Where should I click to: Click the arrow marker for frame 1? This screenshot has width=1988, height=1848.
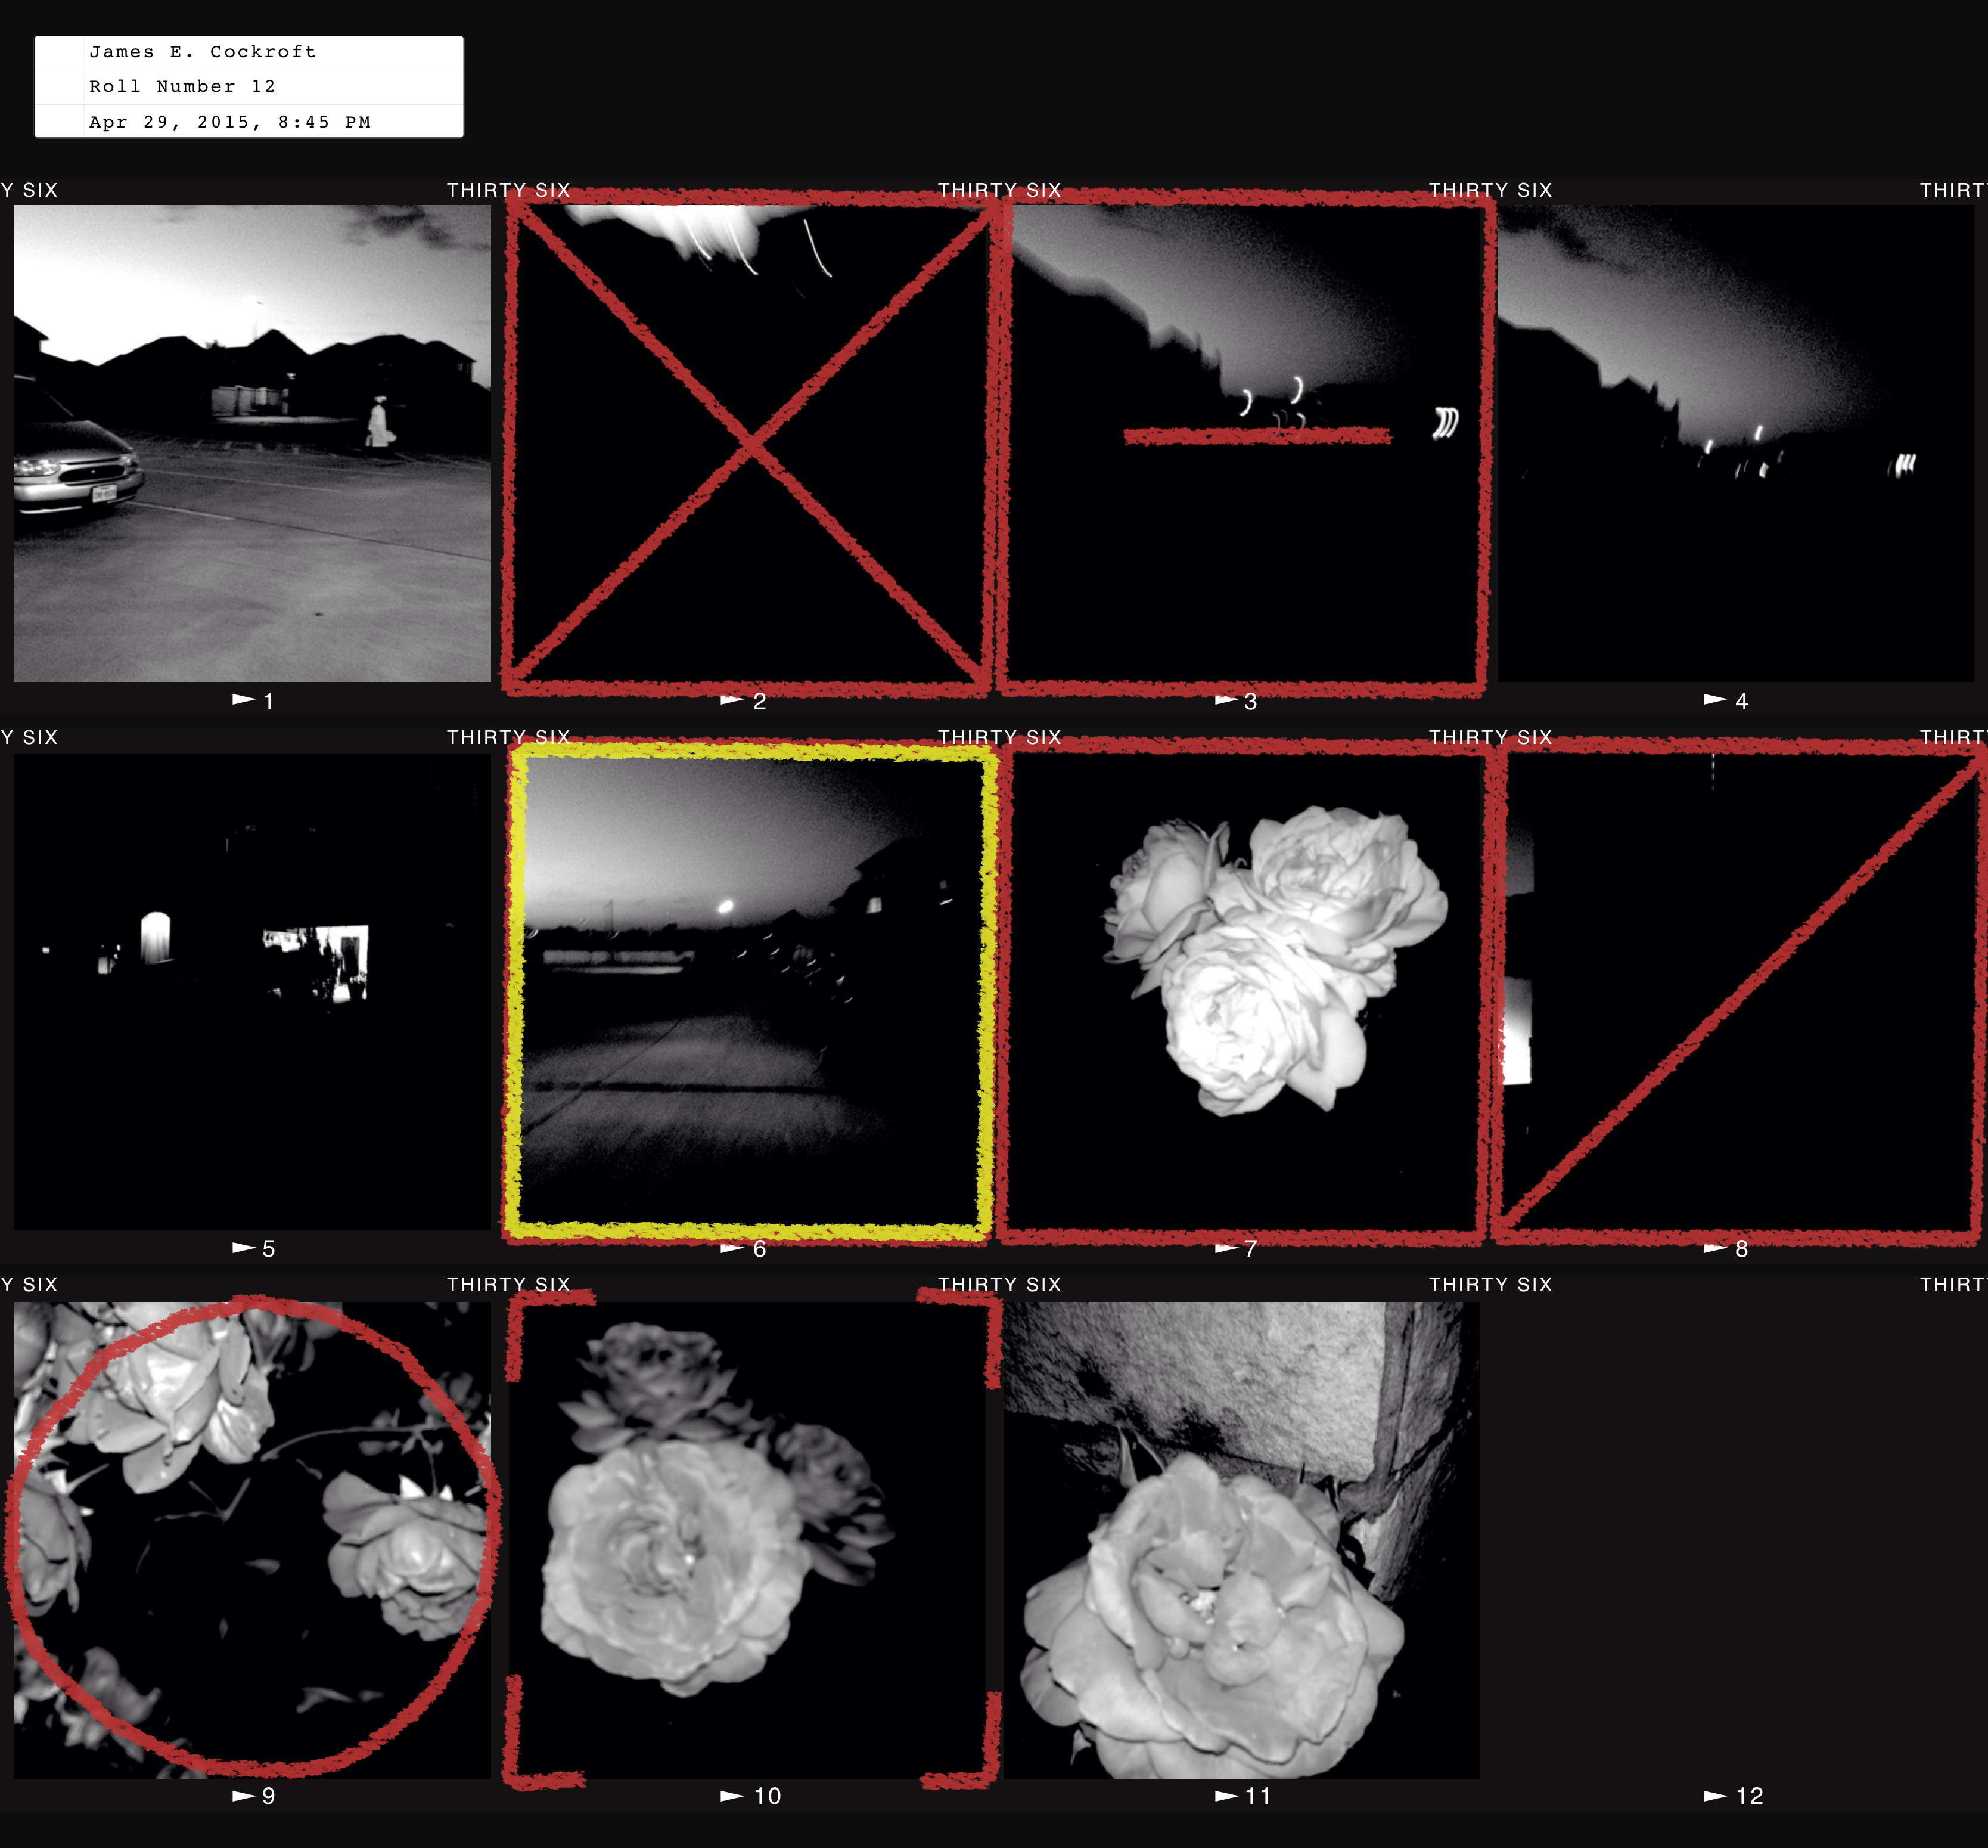[x=243, y=700]
